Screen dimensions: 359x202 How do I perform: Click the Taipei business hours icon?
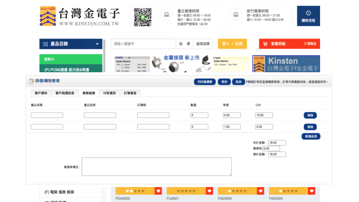pos(166,15)
